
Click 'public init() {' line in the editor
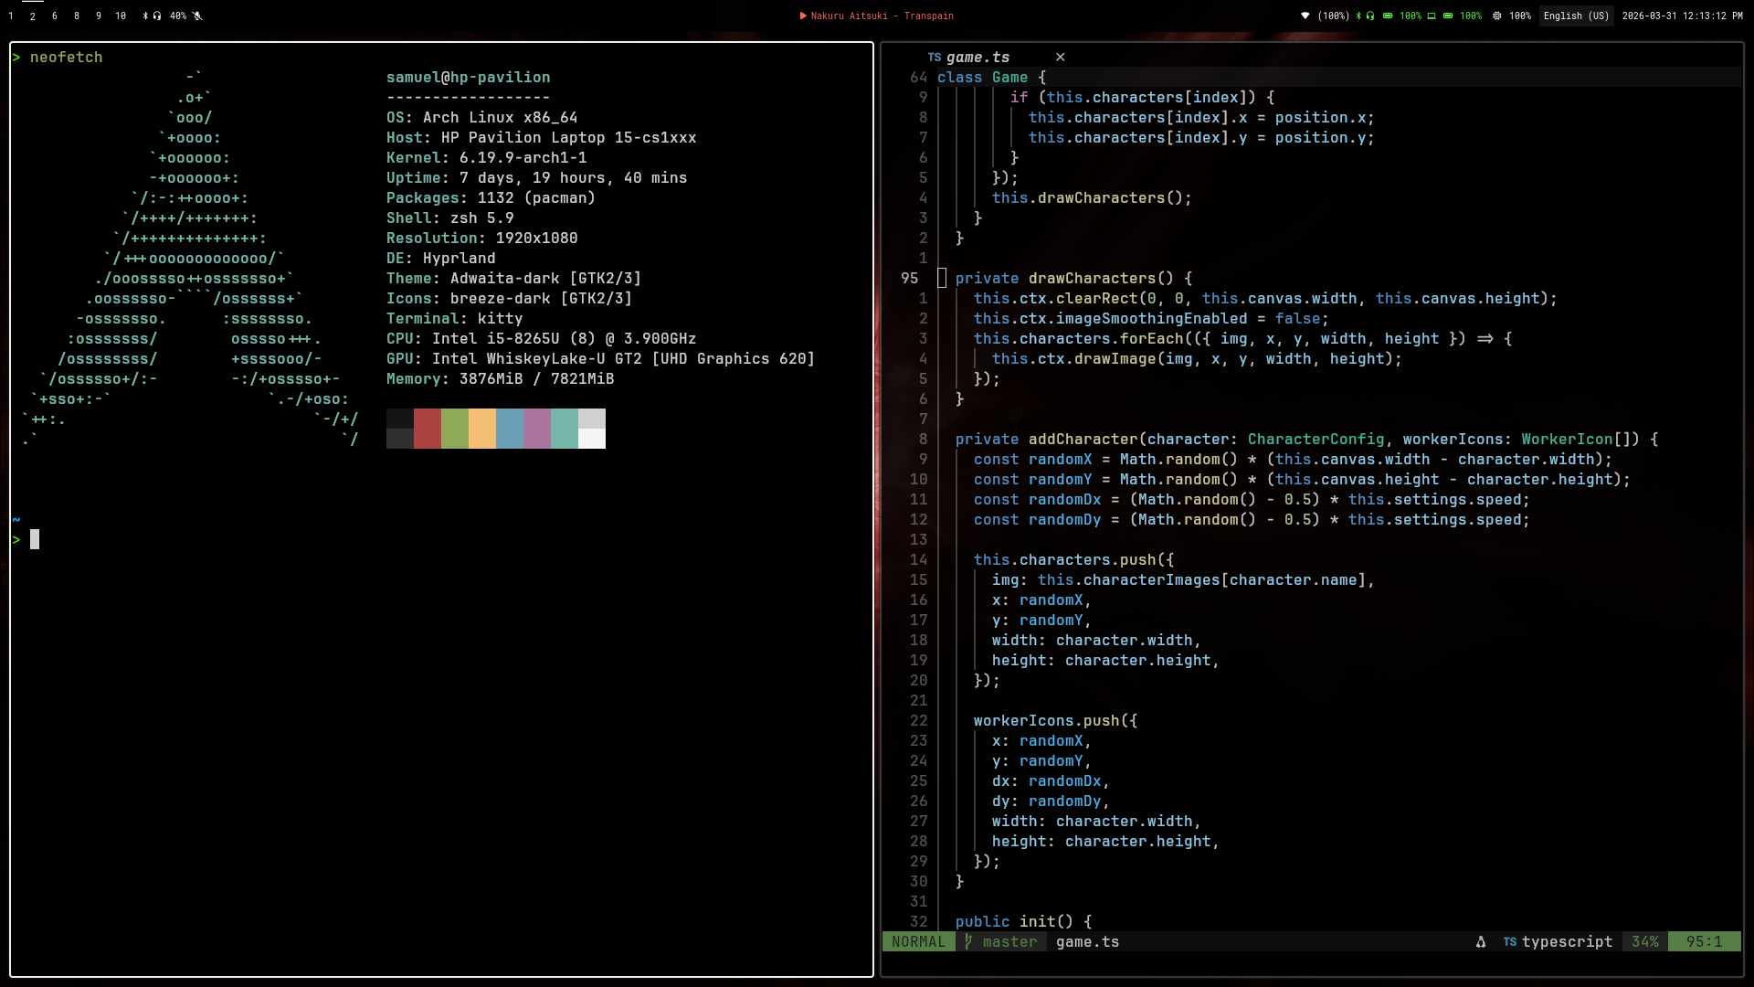[1023, 921]
